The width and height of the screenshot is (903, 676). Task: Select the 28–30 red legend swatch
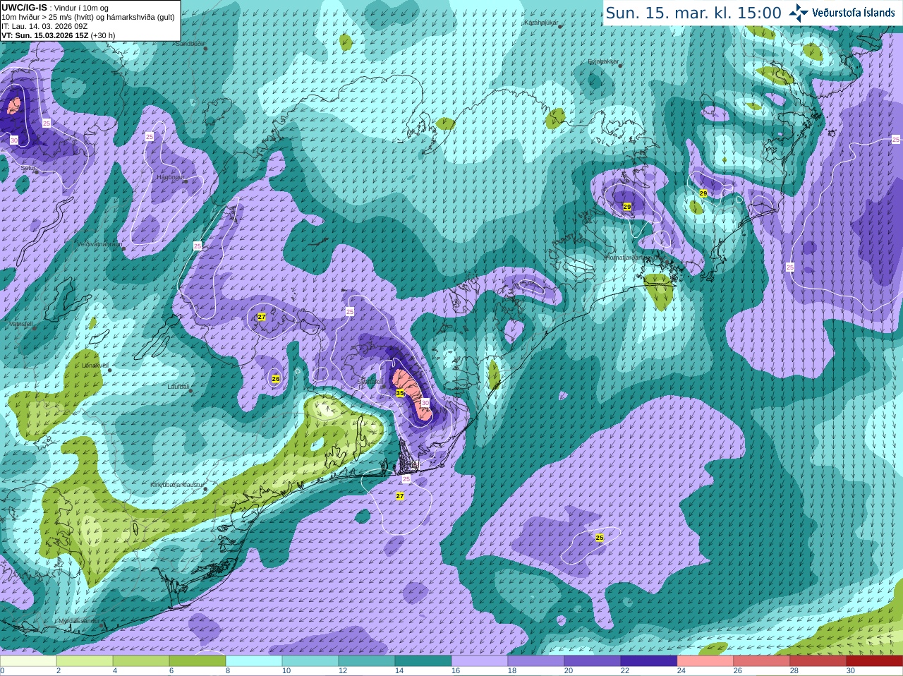818,661
